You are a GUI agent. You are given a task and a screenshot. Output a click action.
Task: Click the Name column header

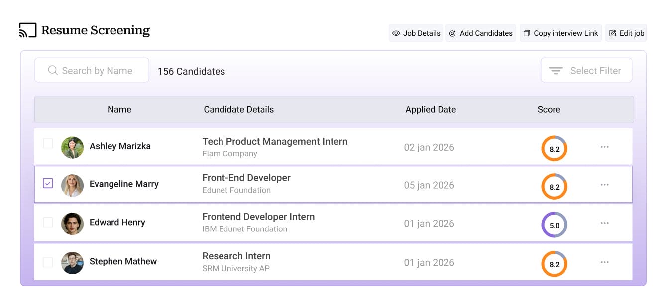point(119,109)
